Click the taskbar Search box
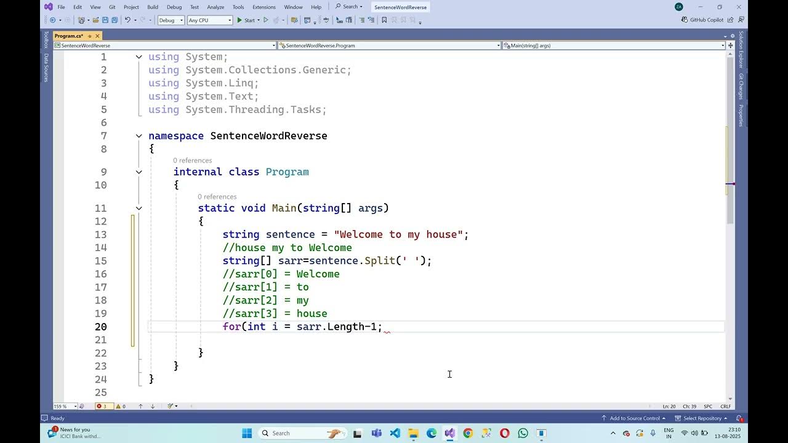788x443 pixels. (302, 433)
